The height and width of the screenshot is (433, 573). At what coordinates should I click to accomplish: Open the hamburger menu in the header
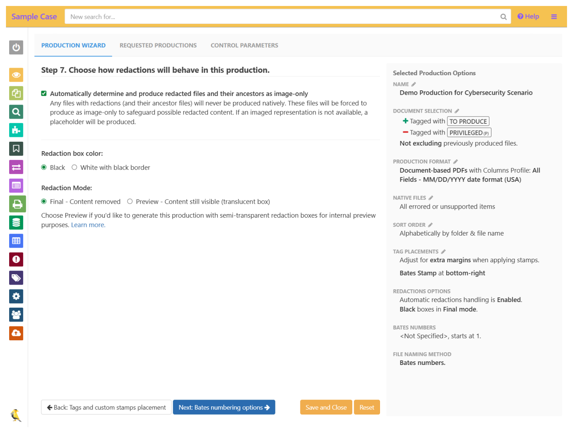(x=554, y=17)
